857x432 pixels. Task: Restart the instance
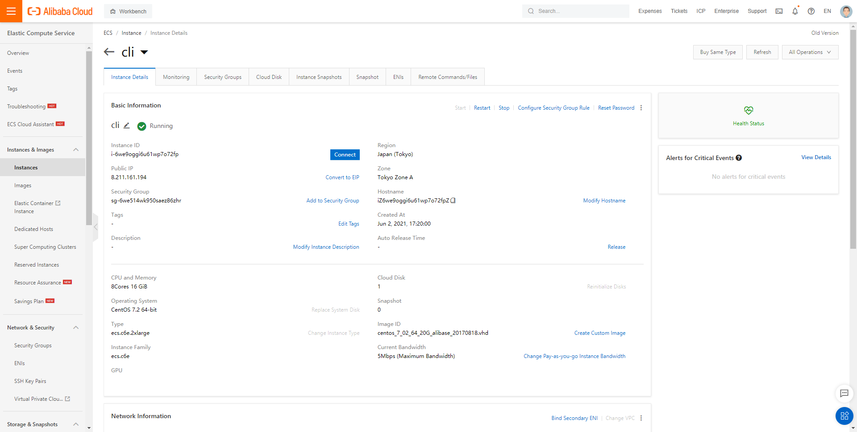(482, 108)
